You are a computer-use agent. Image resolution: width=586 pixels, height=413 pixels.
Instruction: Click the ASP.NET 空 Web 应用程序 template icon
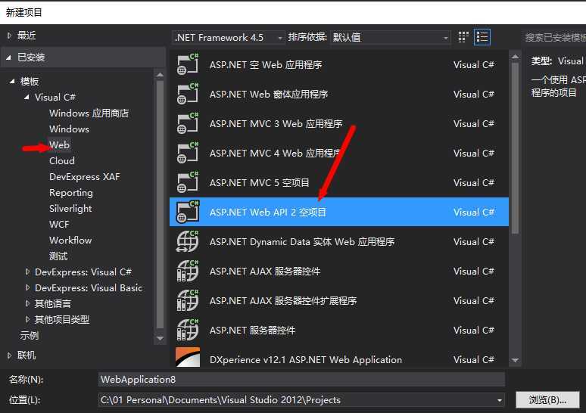tap(188, 64)
